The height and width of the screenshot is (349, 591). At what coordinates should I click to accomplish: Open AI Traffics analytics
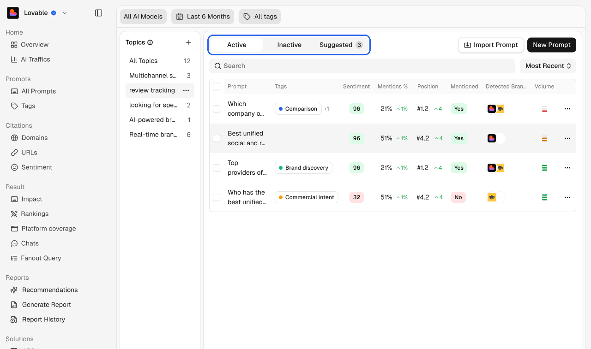click(x=30, y=59)
